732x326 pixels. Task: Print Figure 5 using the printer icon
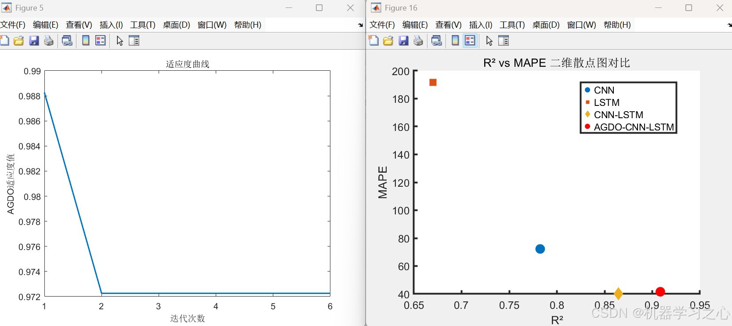click(x=49, y=41)
